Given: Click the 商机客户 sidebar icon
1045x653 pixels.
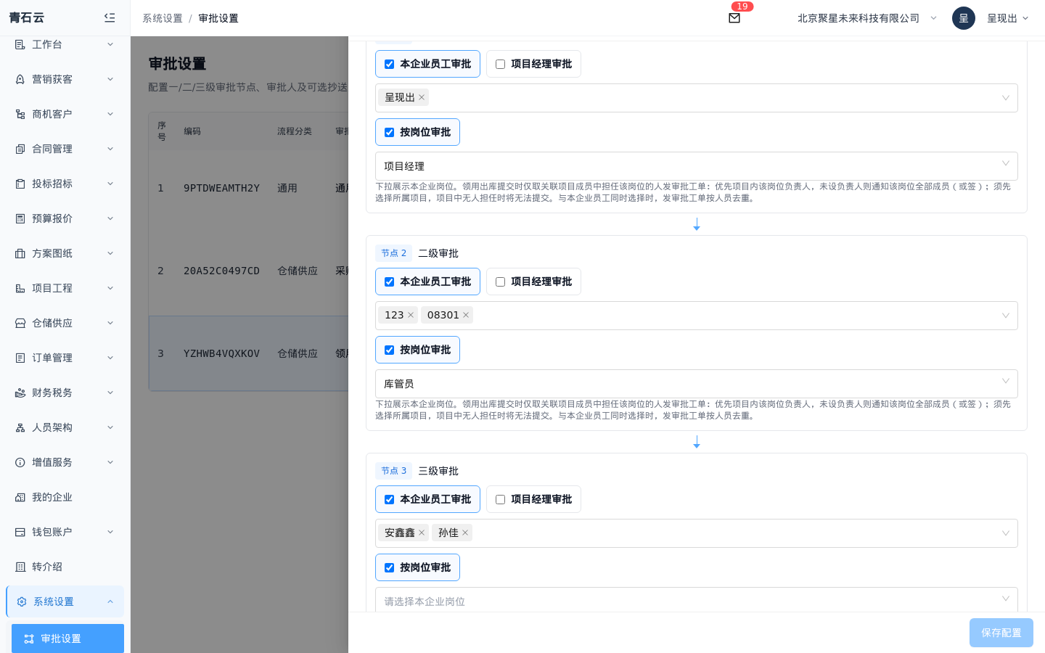Looking at the screenshot, I should tap(20, 114).
